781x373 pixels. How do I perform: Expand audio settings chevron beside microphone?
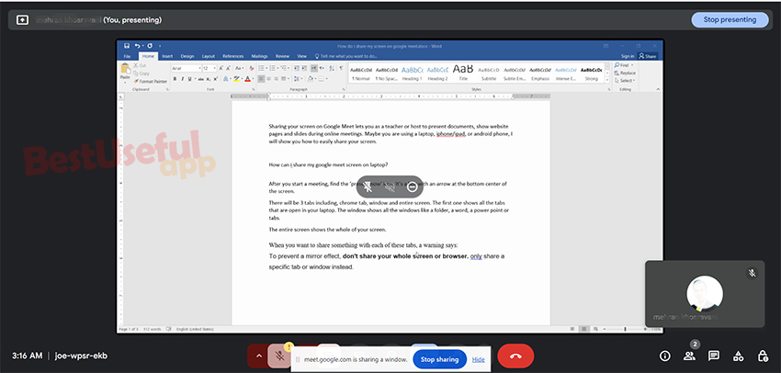point(258,356)
